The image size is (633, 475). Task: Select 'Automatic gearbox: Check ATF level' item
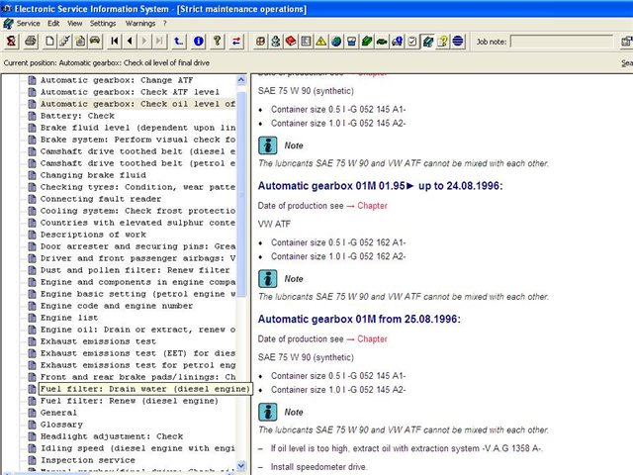[x=130, y=92]
